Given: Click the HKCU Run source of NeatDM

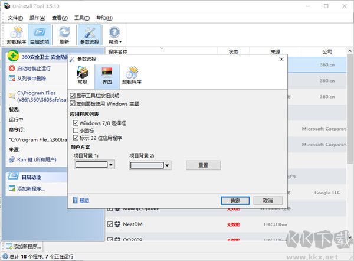Looking at the screenshot, I should coord(276,224).
